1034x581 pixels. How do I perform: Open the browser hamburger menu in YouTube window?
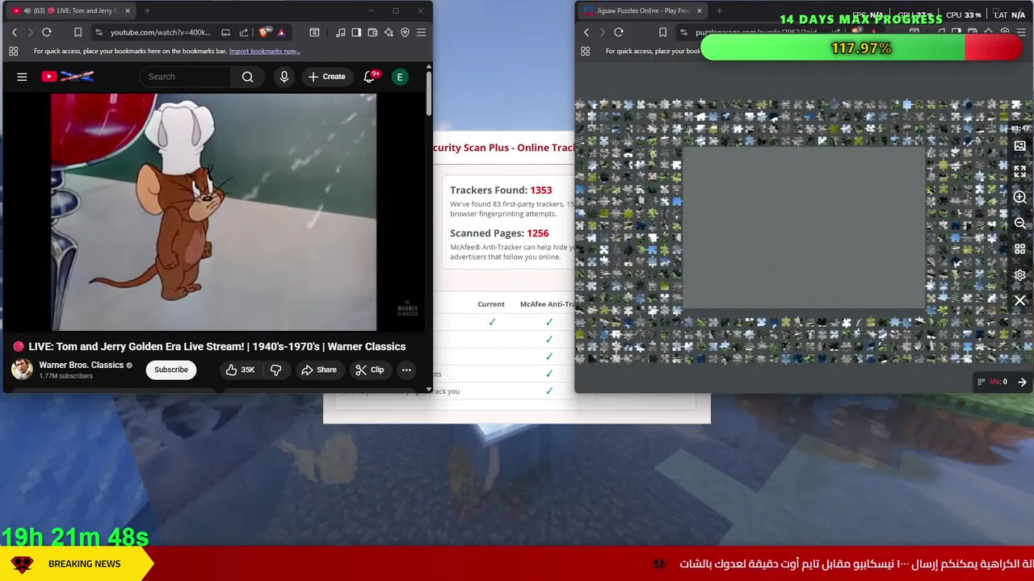coord(421,32)
